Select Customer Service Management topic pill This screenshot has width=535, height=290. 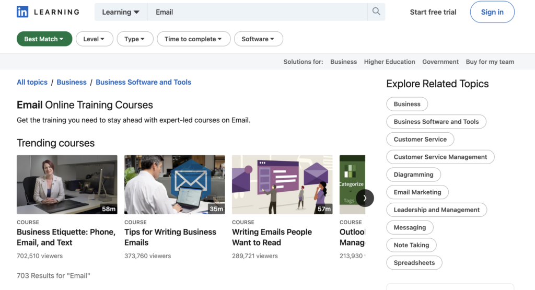click(x=440, y=157)
